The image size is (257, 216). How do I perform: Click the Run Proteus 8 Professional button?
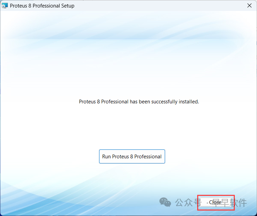(x=132, y=156)
